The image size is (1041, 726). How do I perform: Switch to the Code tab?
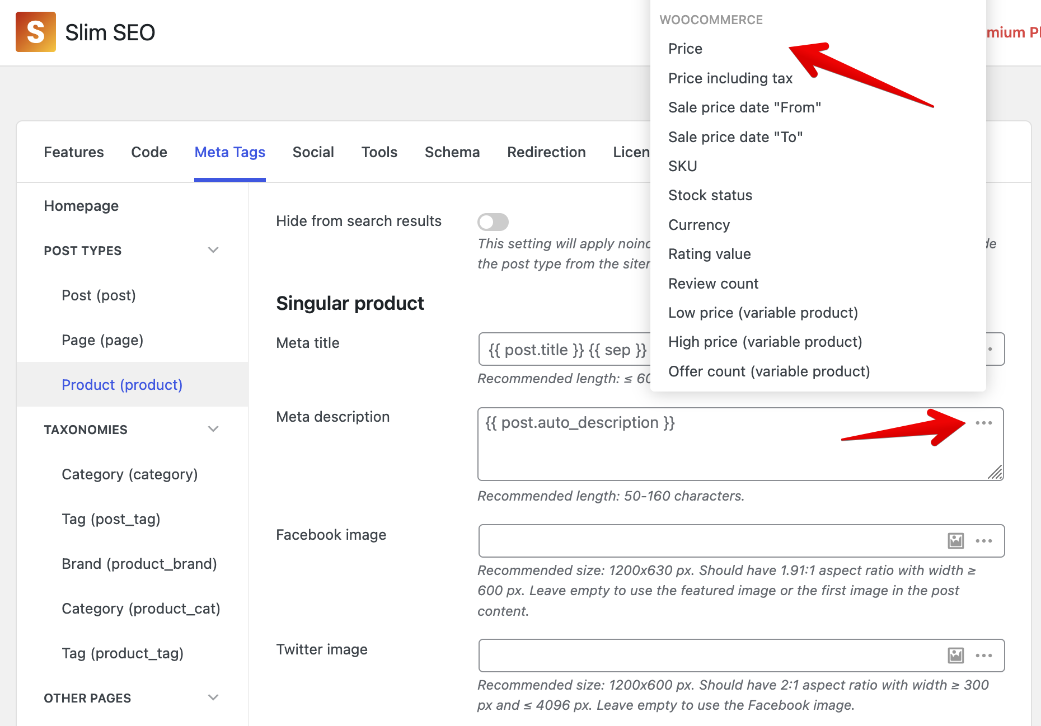coord(149,152)
